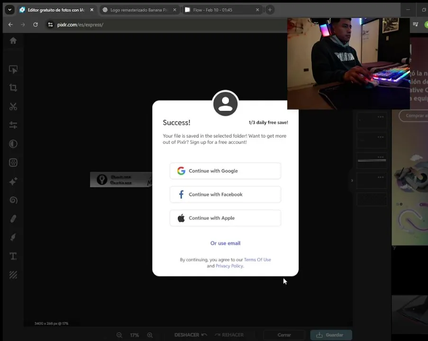The height and width of the screenshot is (341, 428).
Task: Zoom in with magnifier plus icon
Action: [150, 335]
